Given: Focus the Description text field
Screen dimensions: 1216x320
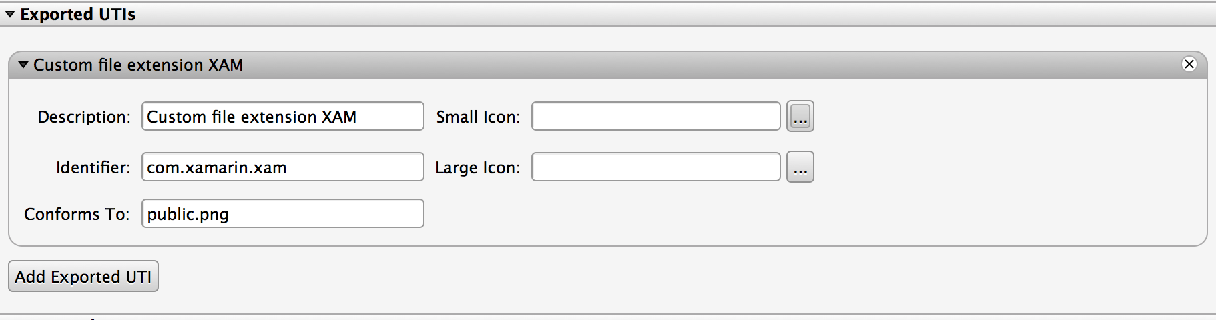Looking at the screenshot, I should click(283, 116).
